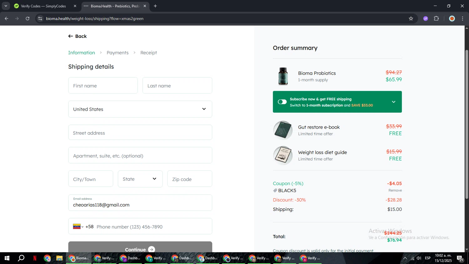469x264 pixels.
Task: Go back one page in the browser
Action: click(x=6, y=18)
